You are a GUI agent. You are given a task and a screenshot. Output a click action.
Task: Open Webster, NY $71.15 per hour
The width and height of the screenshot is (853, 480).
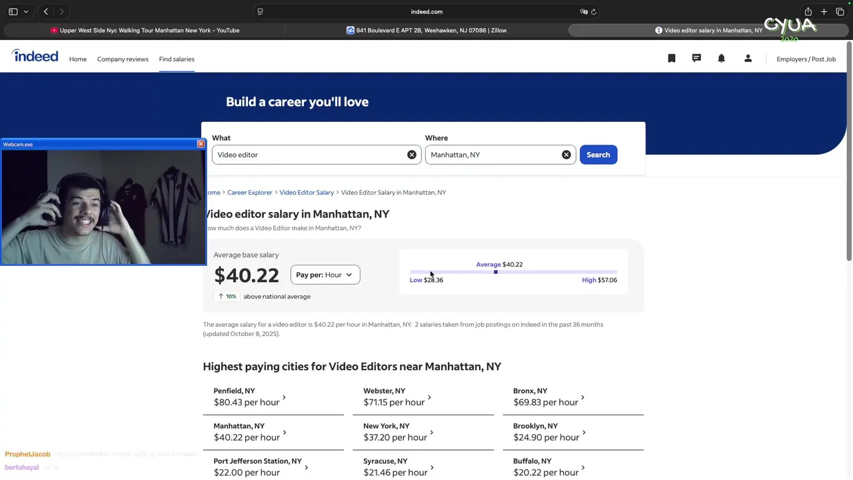coord(423,397)
